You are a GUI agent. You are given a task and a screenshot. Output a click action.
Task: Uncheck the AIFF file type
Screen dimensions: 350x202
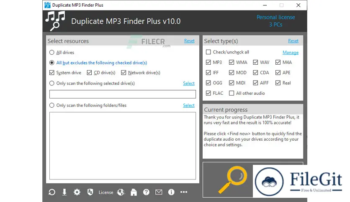[x=255, y=83]
